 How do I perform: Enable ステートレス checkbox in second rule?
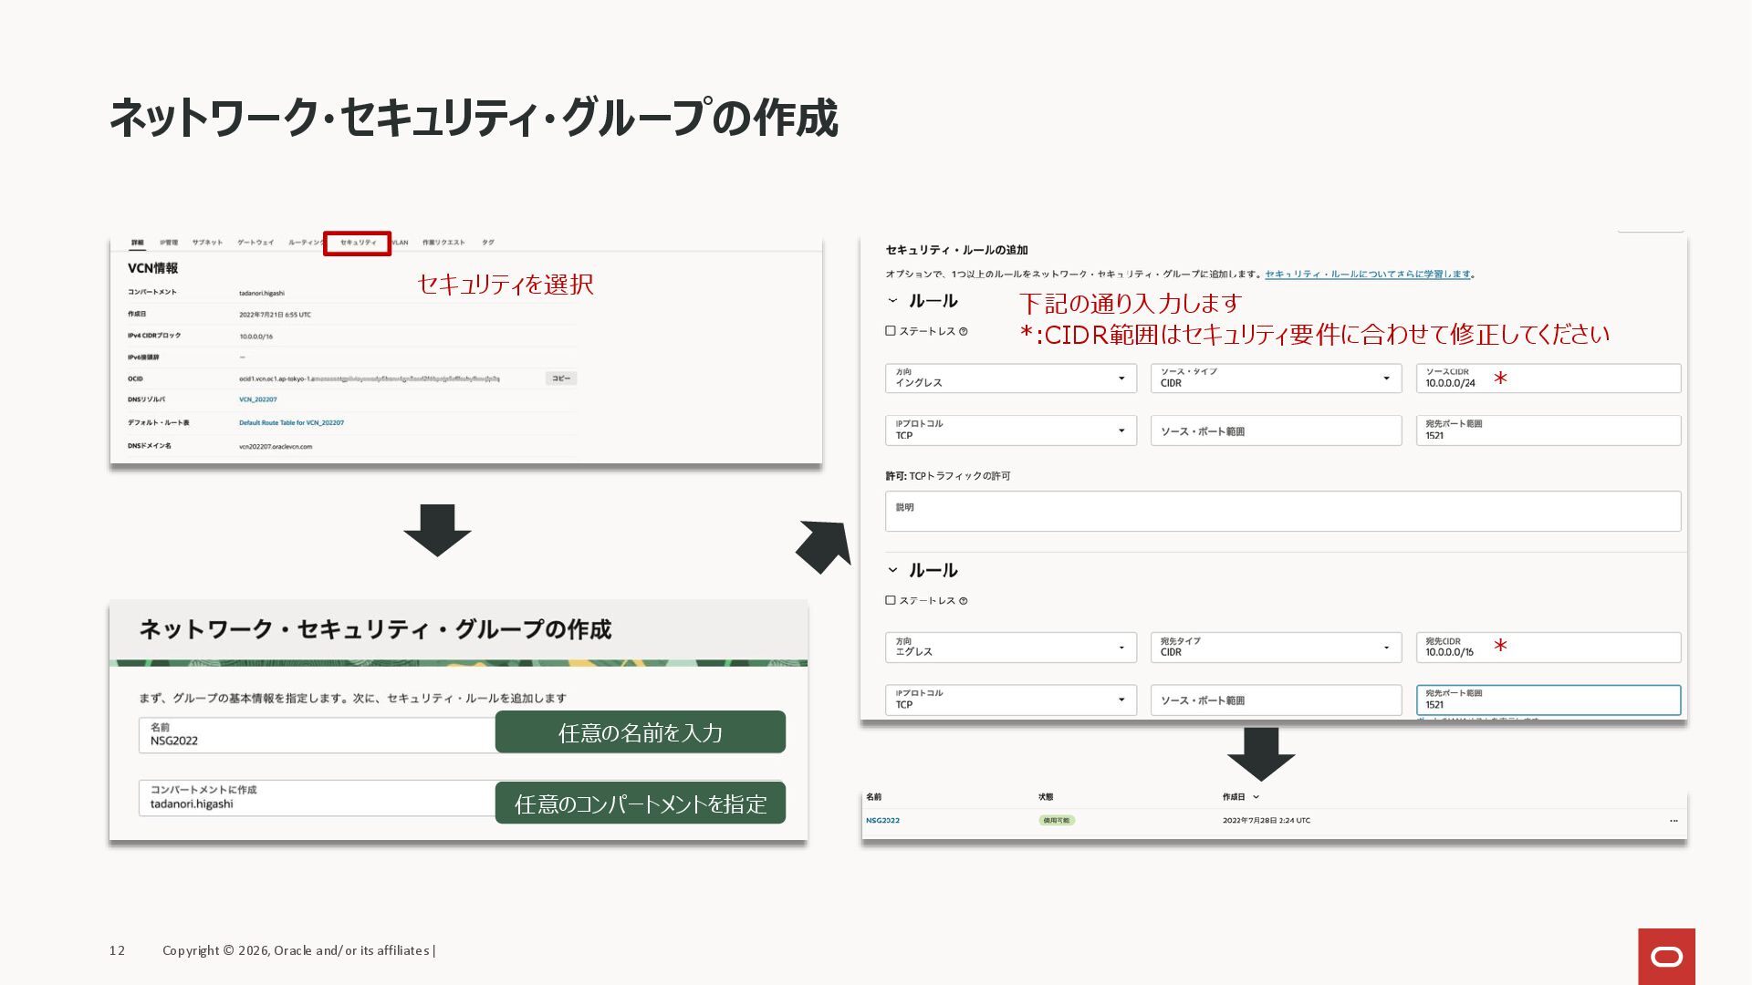coord(891,600)
